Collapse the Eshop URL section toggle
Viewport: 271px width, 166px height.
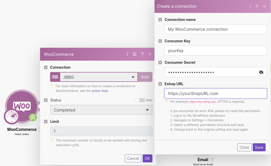(160, 84)
